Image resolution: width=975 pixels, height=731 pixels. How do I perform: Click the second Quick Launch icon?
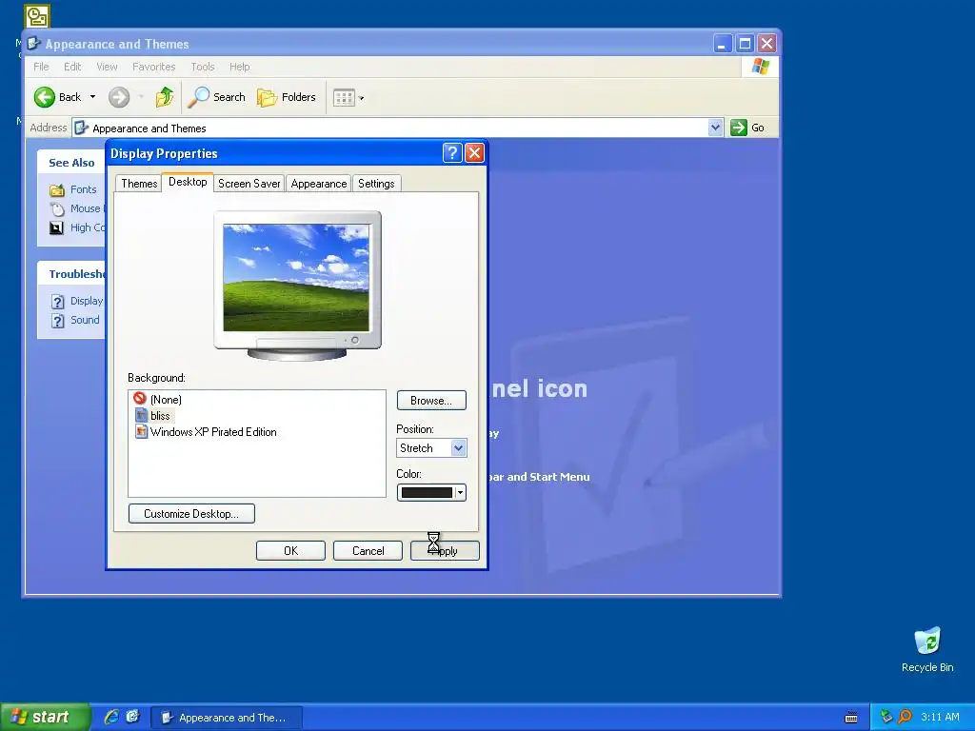pos(133,718)
